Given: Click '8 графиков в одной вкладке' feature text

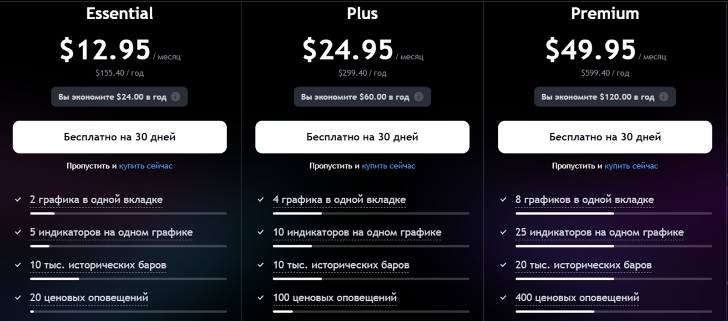Looking at the screenshot, I should [x=584, y=199].
